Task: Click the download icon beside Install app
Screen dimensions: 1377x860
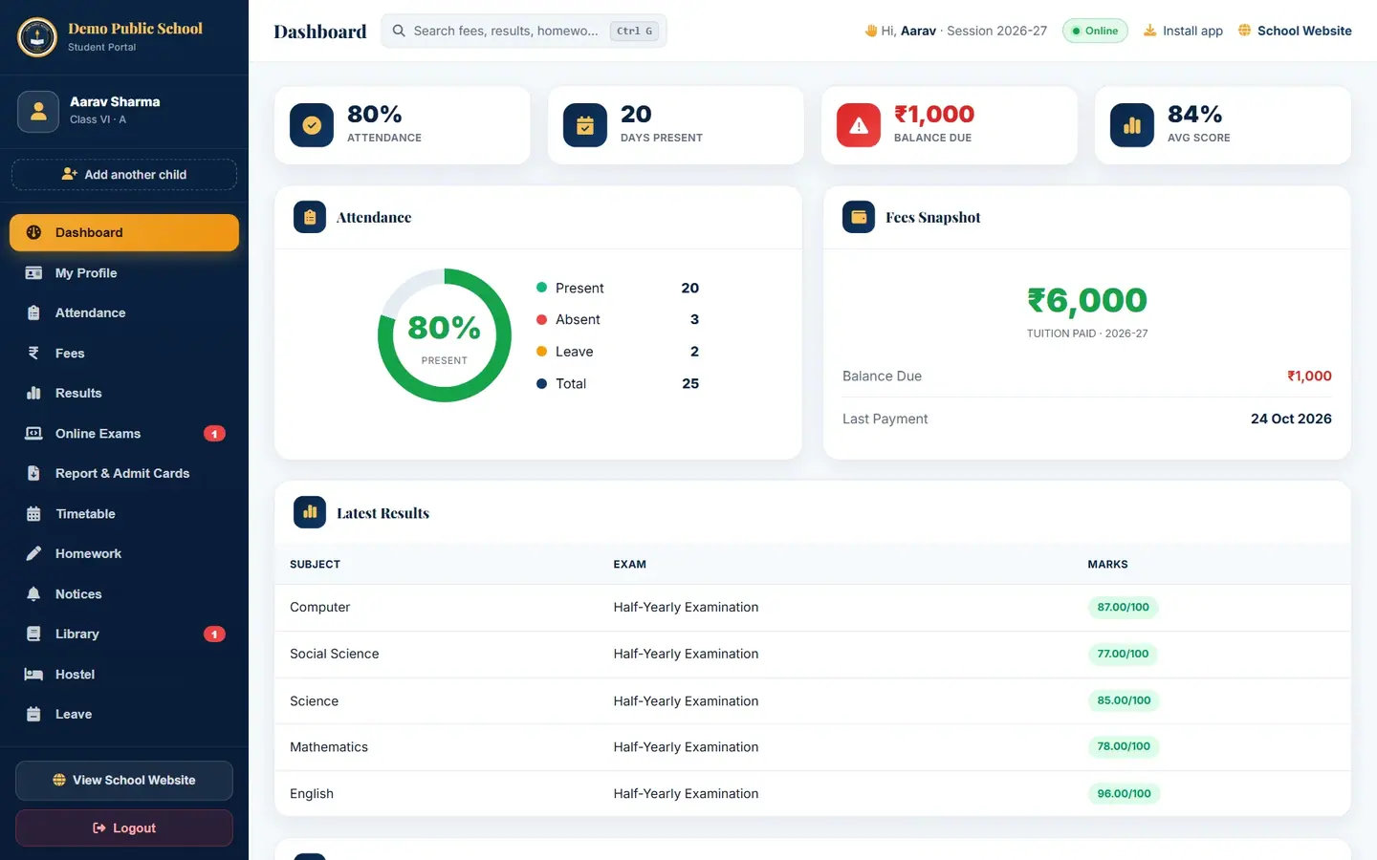Action: click(1149, 31)
